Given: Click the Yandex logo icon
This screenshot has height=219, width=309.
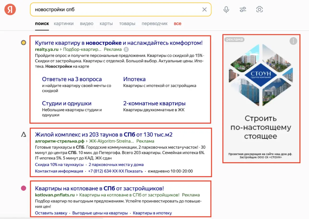Looking at the screenshot, I should pos(10,10).
